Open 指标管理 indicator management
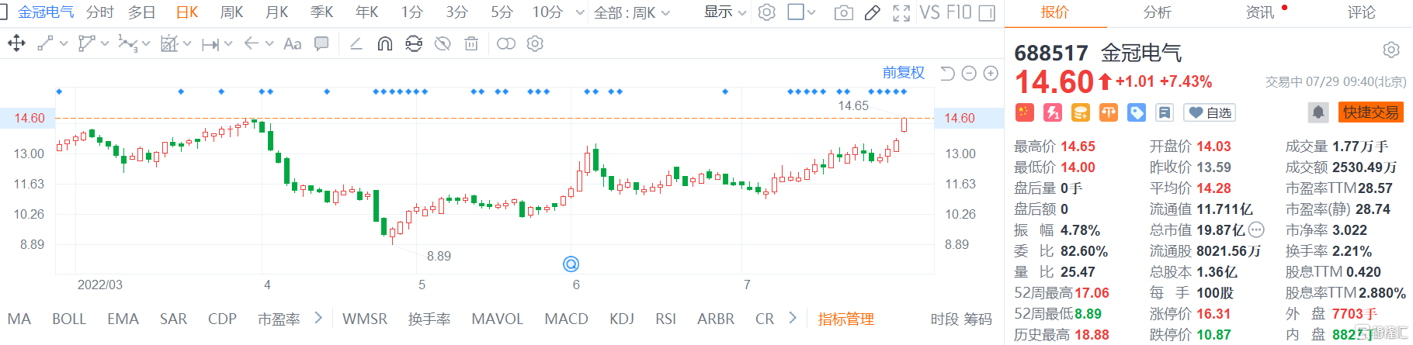1413x345 pixels. coord(845,319)
